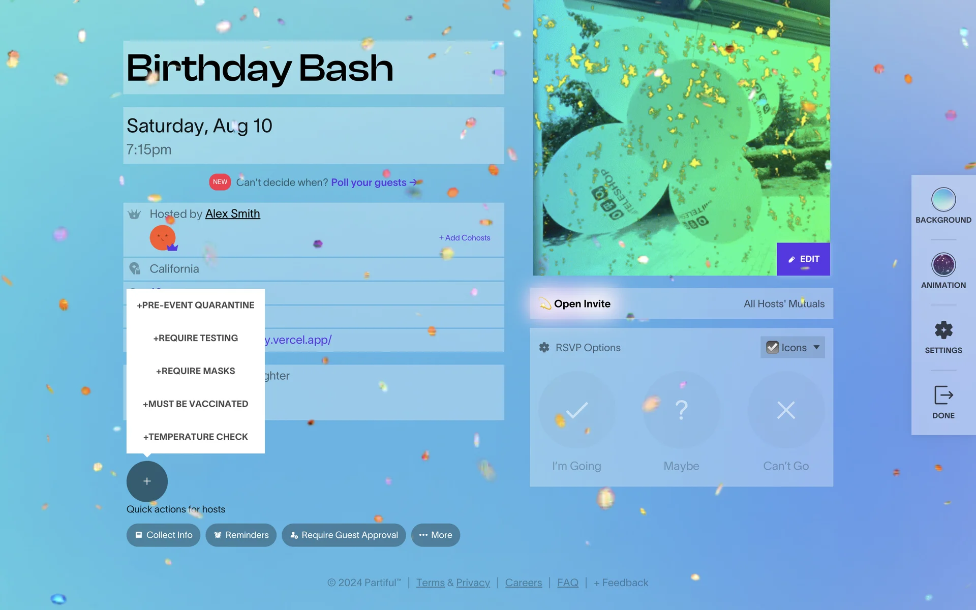The image size is (976, 610).
Task: Select the Can't Go X icon
Action: [x=785, y=410]
